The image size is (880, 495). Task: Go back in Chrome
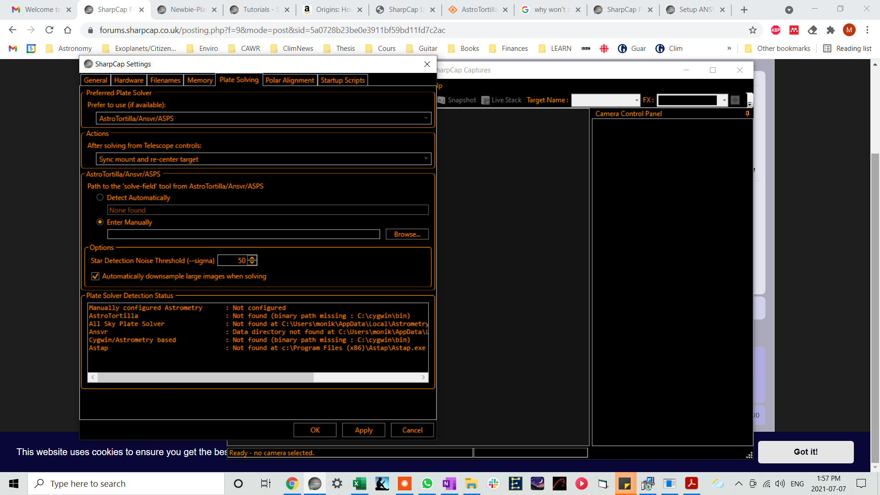pyautogui.click(x=12, y=30)
